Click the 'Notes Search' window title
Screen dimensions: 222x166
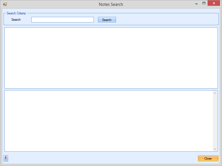coord(111,4)
